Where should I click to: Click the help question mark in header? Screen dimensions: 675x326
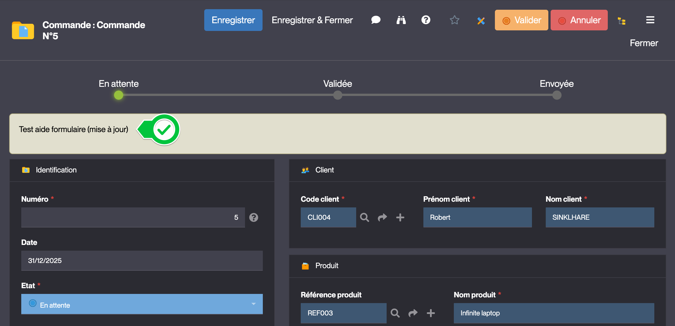pos(426,20)
